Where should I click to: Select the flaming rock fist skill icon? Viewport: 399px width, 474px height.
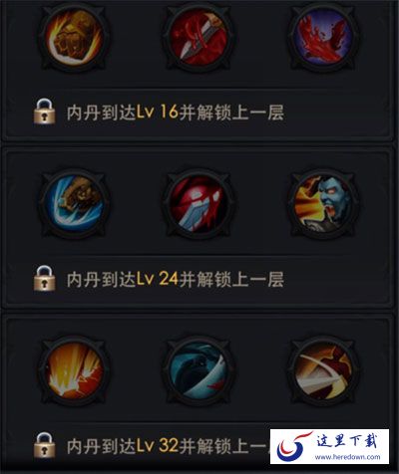(74, 37)
